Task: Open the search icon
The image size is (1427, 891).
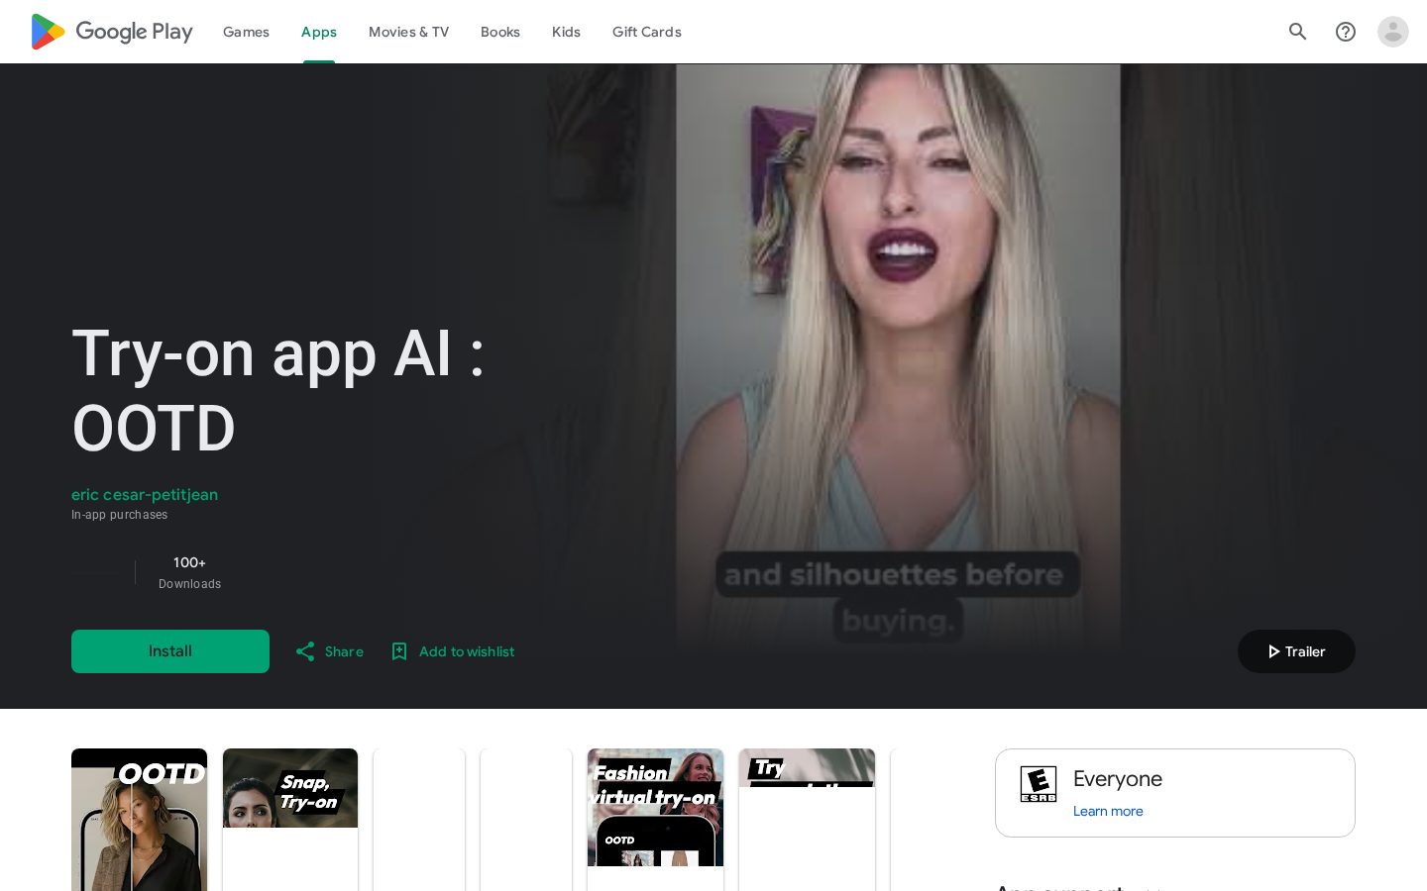Action: 1298,32
